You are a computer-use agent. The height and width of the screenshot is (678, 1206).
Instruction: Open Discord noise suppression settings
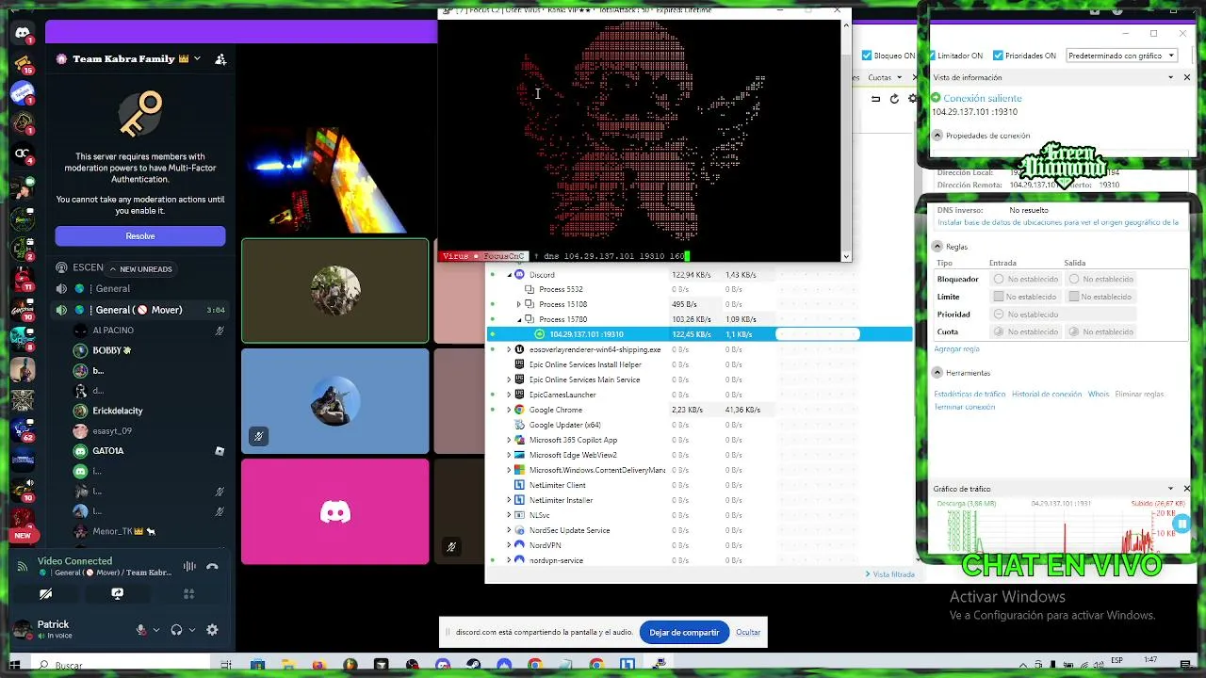pyautogui.click(x=189, y=566)
